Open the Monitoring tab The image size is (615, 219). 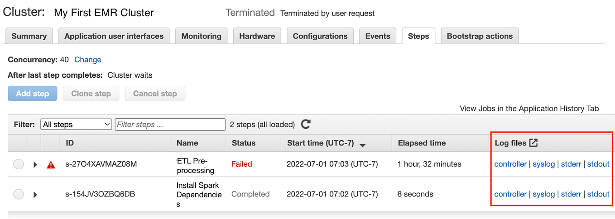click(202, 36)
